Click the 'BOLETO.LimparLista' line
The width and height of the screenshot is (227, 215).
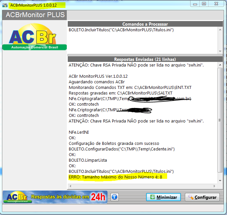click(88, 160)
